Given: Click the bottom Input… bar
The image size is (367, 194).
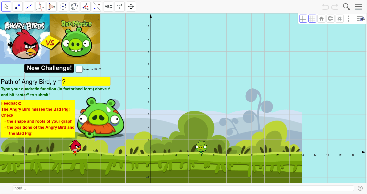Looking at the screenshot, I should [x=183, y=188].
